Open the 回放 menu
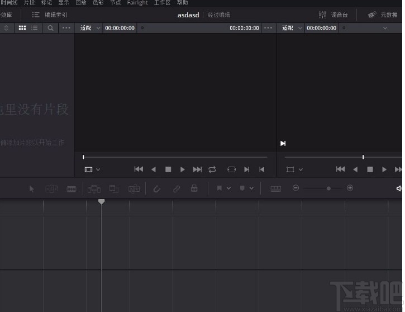This screenshot has width=405, height=312. (x=81, y=3)
